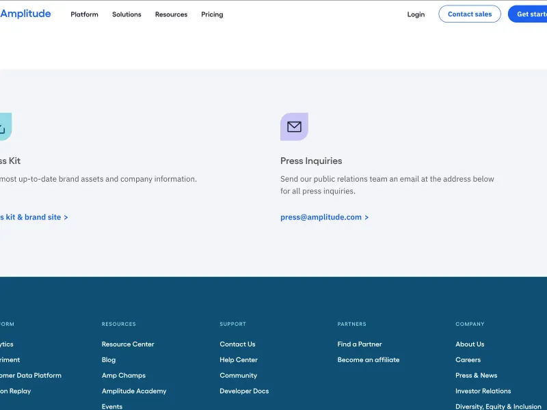Click the Login link
The height and width of the screenshot is (410, 547).
(416, 14)
